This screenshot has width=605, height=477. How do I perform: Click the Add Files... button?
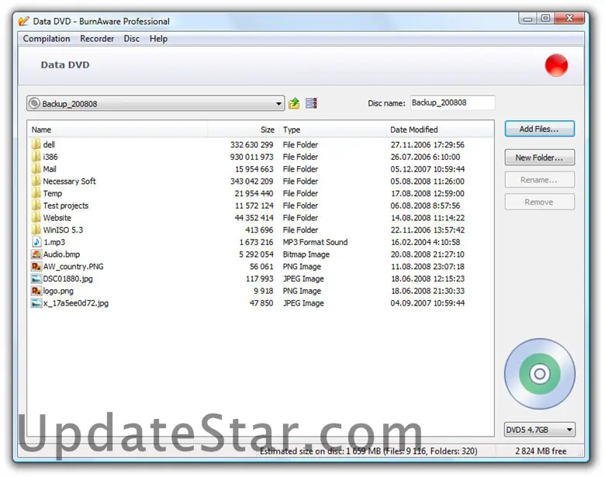pos(539,129)
